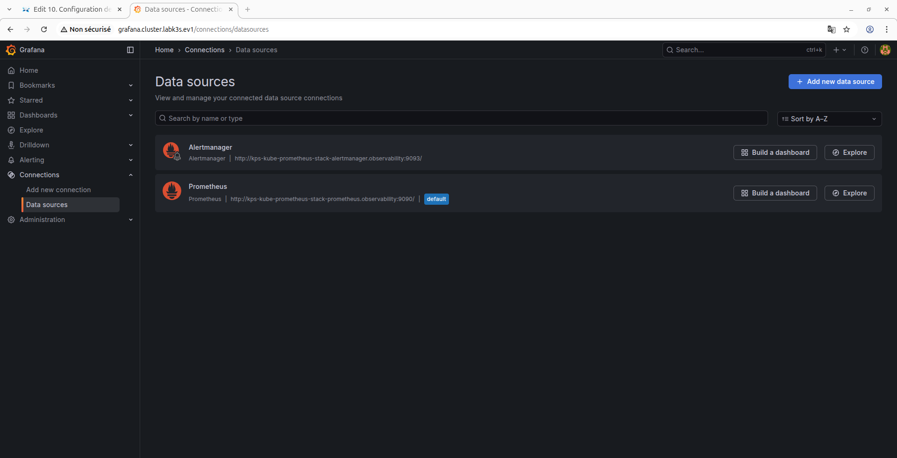Switch to the Edit 10. Configuration tab
The width and height of the screenshot is (897, 458).
[72, 9]
